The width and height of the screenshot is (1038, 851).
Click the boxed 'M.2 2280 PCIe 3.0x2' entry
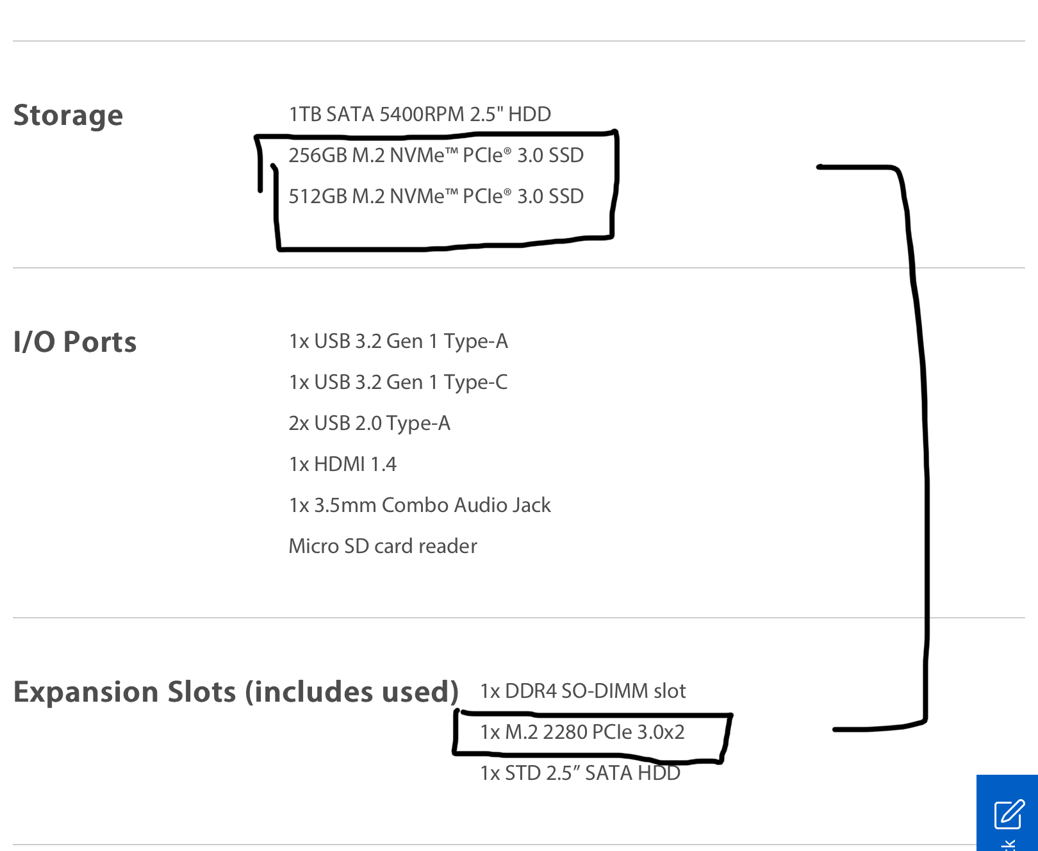[582, 732]
